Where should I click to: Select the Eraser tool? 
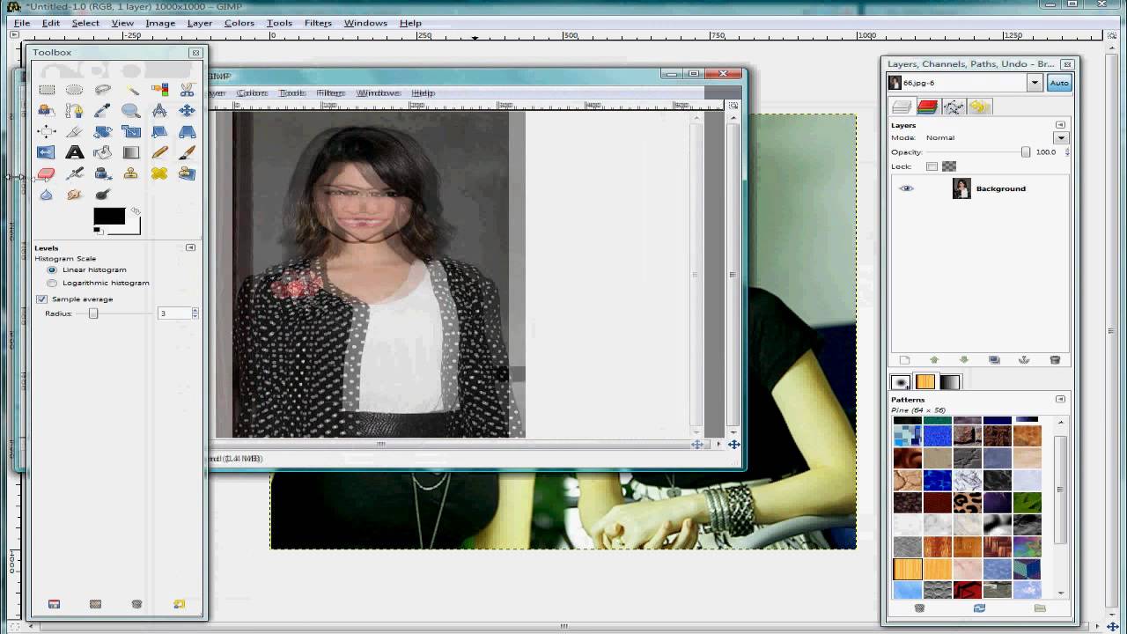(47, 174)
